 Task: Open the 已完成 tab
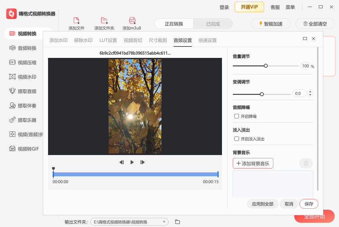click(x=213, y=24)
